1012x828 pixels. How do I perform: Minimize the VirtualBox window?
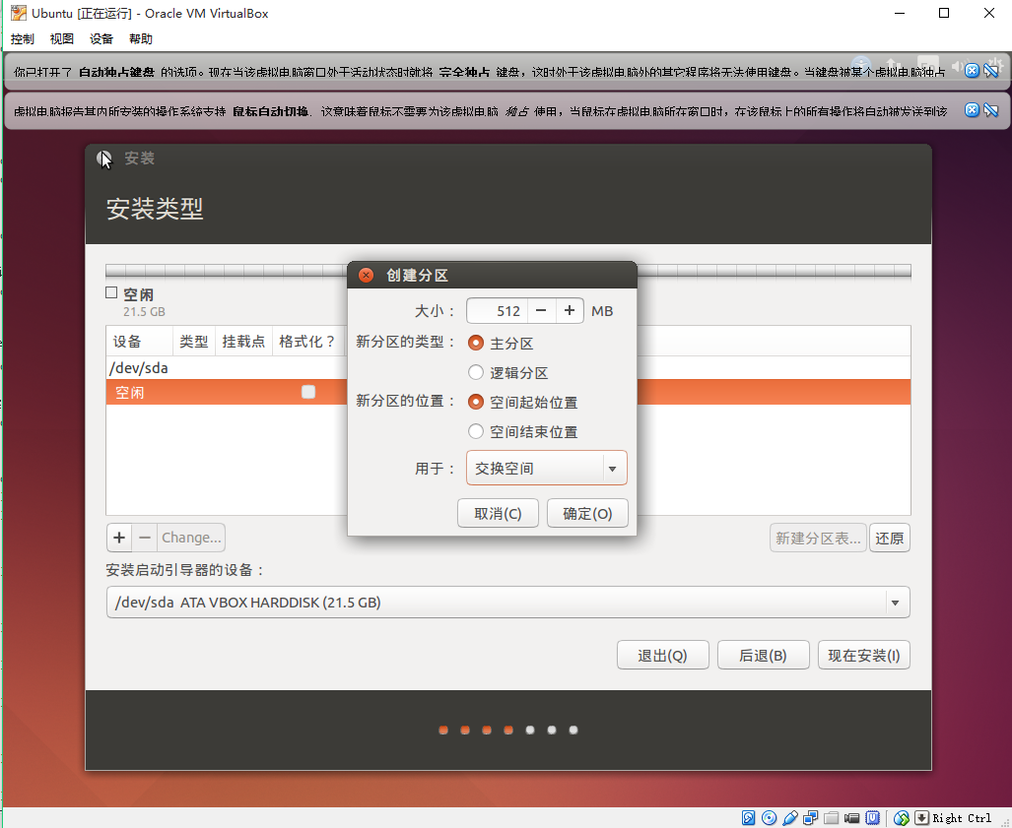[x=900, y=13]
